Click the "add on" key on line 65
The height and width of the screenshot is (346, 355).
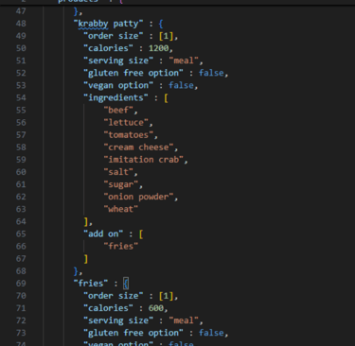(103, 234)
